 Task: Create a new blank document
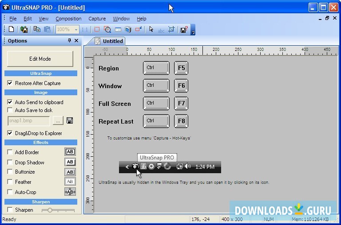pos(11,29)
